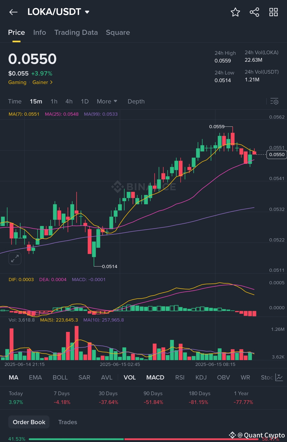
Task: Tap the back arrow icon
Action: click(x=13, y=12)
